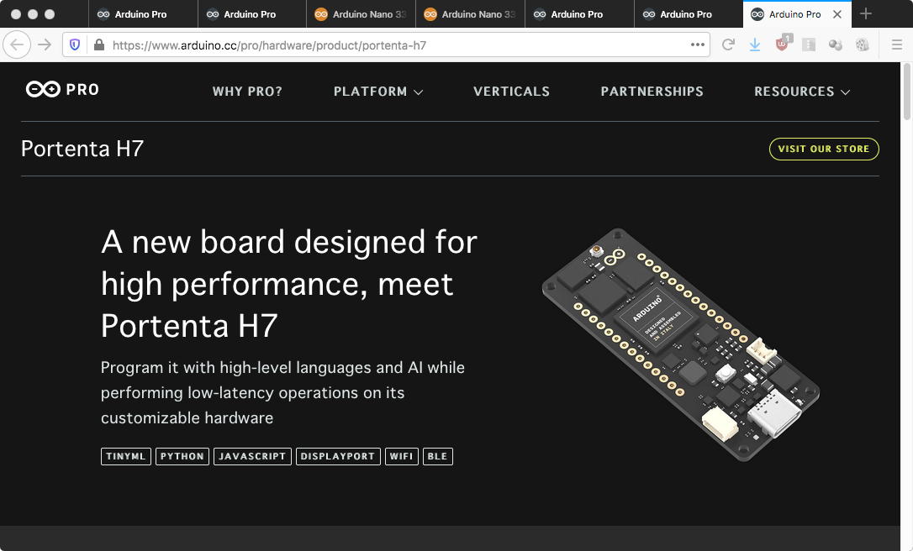The image size is (913, 551).
Task: Click the TINYML tag
Action: click(x=126, y=456)
